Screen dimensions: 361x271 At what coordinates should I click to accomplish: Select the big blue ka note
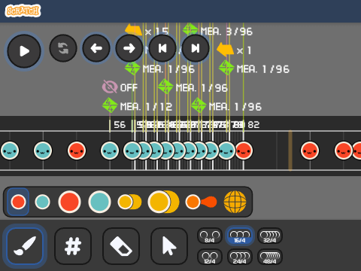(99, 202)
